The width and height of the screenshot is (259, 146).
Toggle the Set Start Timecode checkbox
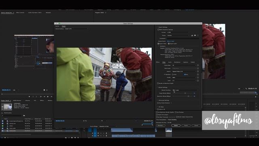pos(157,117)
